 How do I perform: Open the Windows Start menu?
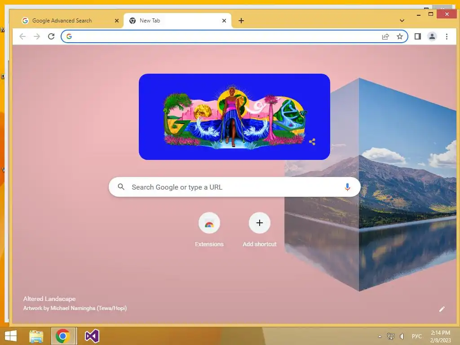(11, 336)
